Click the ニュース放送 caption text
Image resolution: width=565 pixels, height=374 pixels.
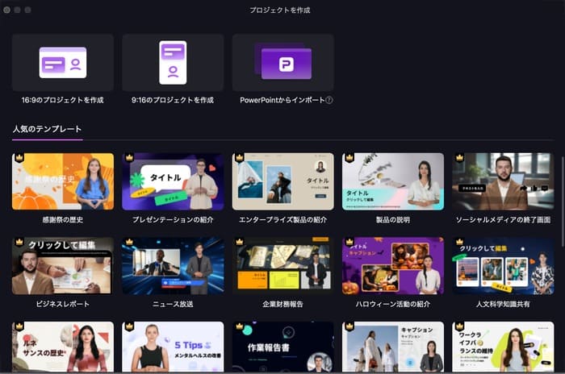[x=173, y=304]
